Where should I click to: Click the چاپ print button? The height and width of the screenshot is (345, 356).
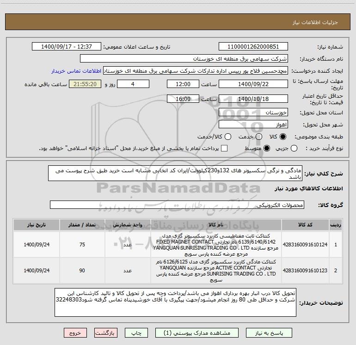pos(136,333)
